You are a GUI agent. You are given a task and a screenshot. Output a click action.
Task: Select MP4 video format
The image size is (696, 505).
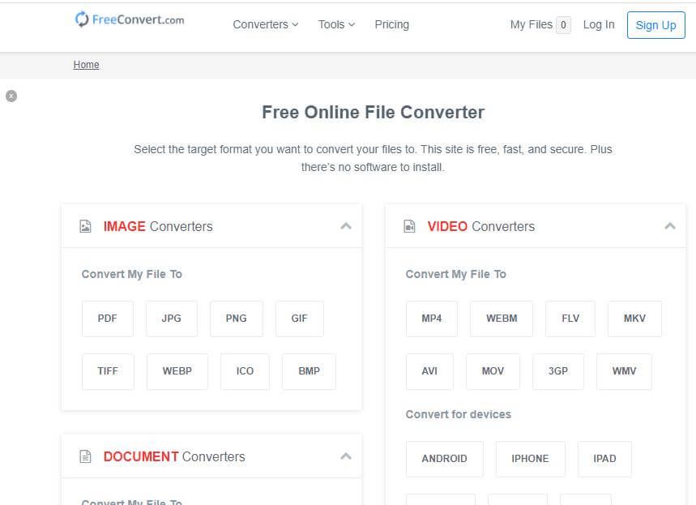[x=431, y=319]
